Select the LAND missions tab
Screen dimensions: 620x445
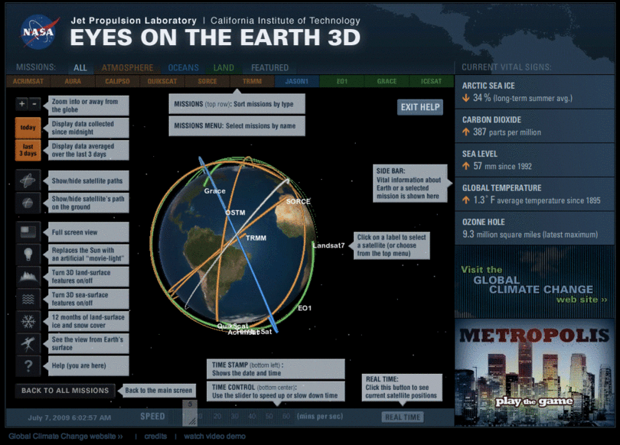(224, 67)
